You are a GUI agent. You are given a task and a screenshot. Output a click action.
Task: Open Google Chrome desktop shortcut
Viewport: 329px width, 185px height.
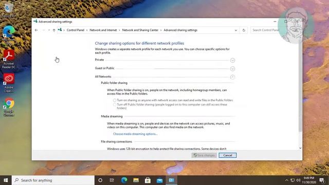(9, 107)
